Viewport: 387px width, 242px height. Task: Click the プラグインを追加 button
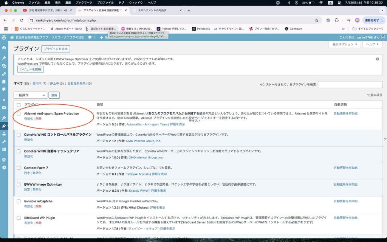pos(56,49)
